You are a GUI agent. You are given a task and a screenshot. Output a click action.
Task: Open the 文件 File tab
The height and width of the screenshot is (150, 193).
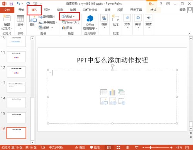[7, 10]
